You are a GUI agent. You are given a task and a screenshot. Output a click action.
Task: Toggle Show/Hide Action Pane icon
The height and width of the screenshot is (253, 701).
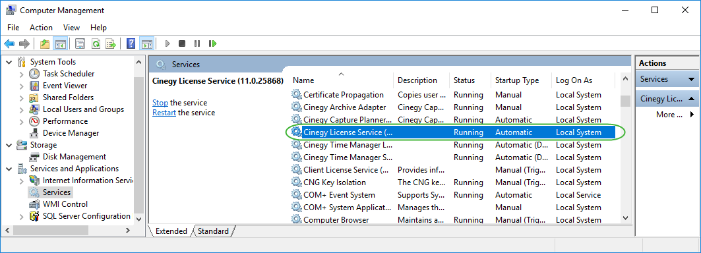146,43
